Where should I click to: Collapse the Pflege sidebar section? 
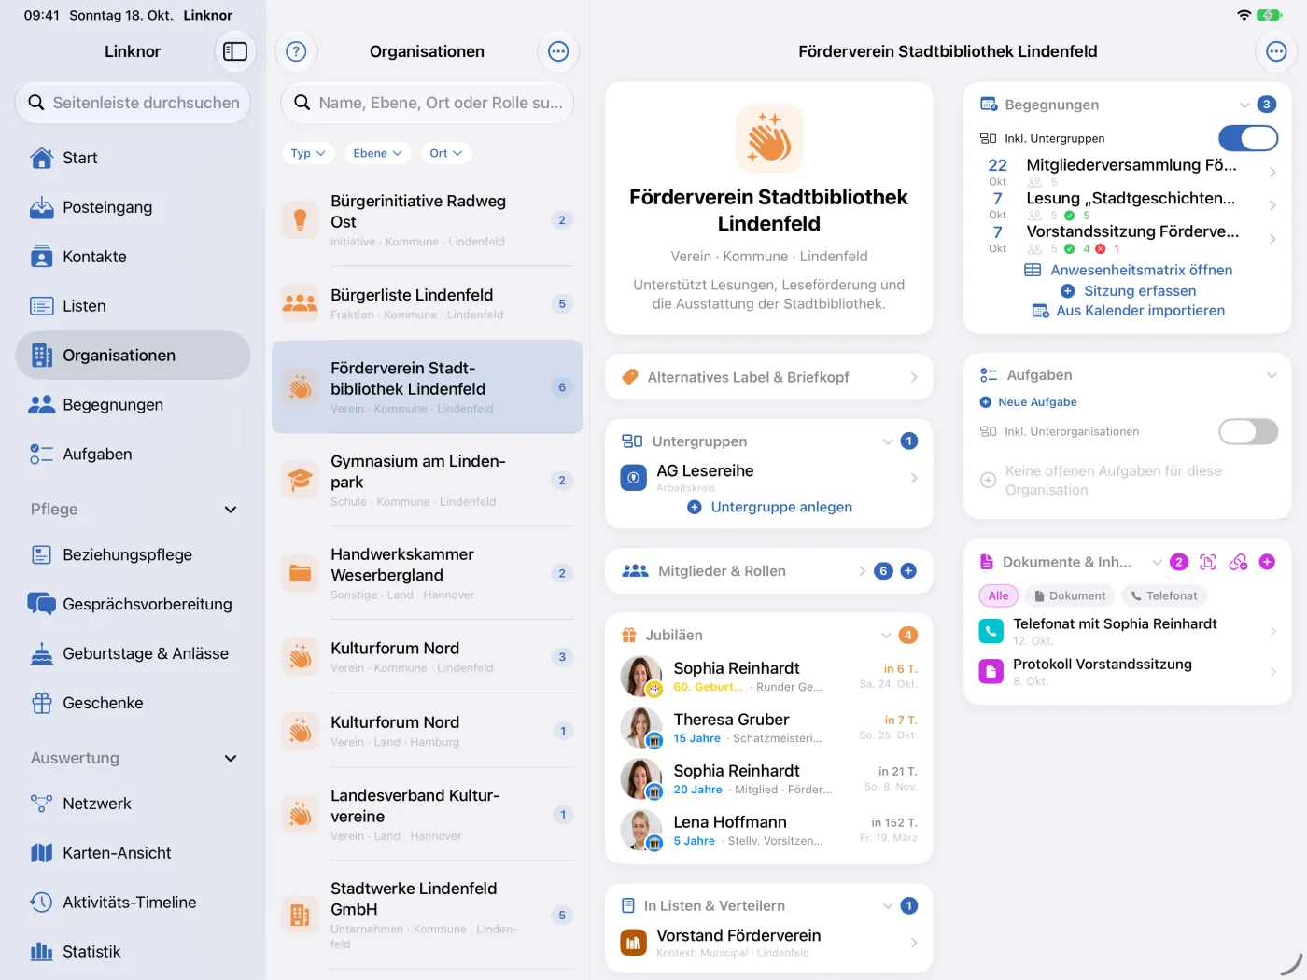231,510
